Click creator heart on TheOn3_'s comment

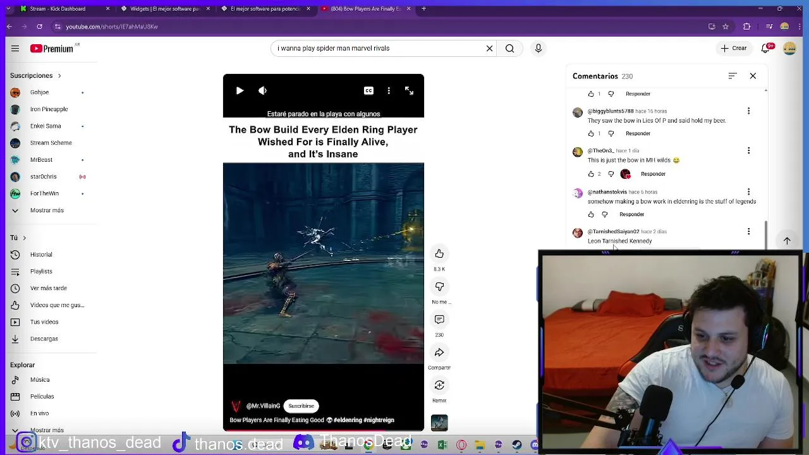coord(626,174)
